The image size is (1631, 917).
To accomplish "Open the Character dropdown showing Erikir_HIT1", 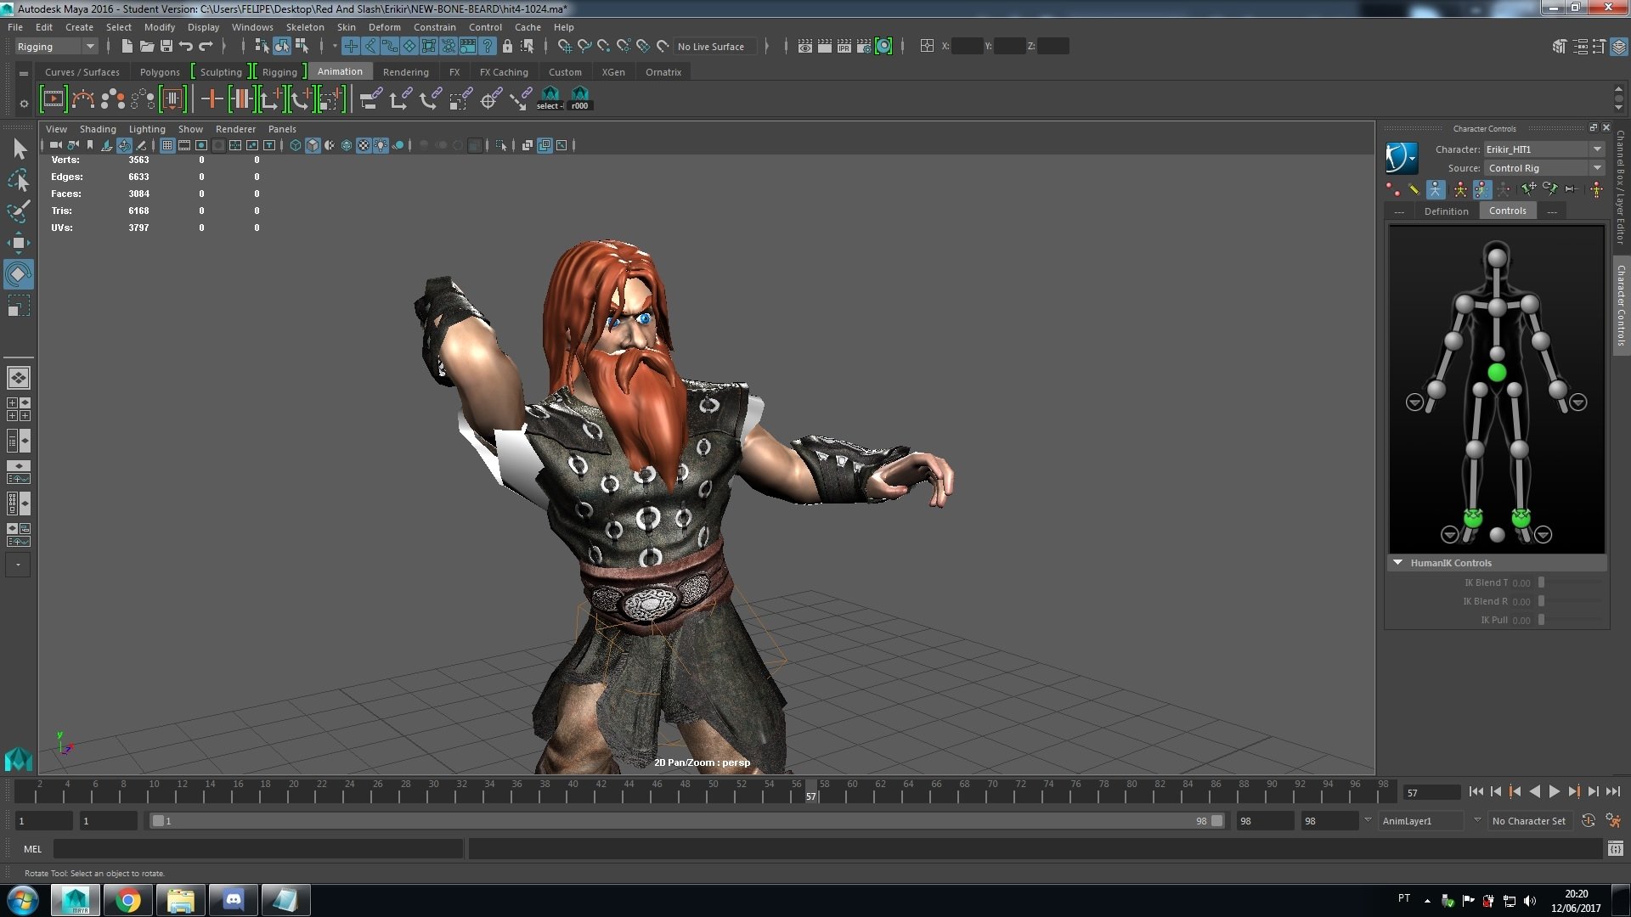I will point(1545,149).
